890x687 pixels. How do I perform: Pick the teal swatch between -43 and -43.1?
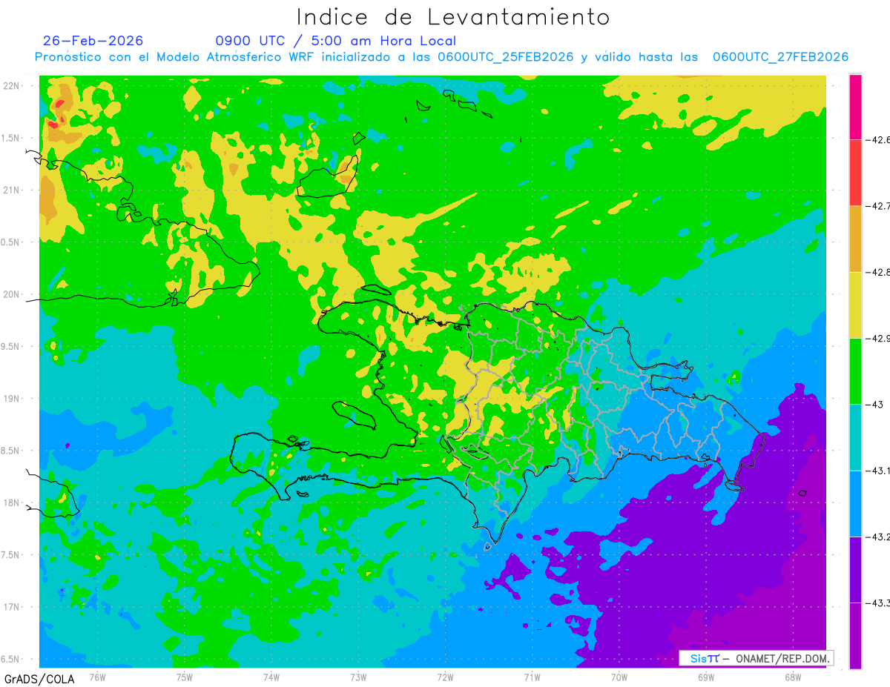(855, 437)
